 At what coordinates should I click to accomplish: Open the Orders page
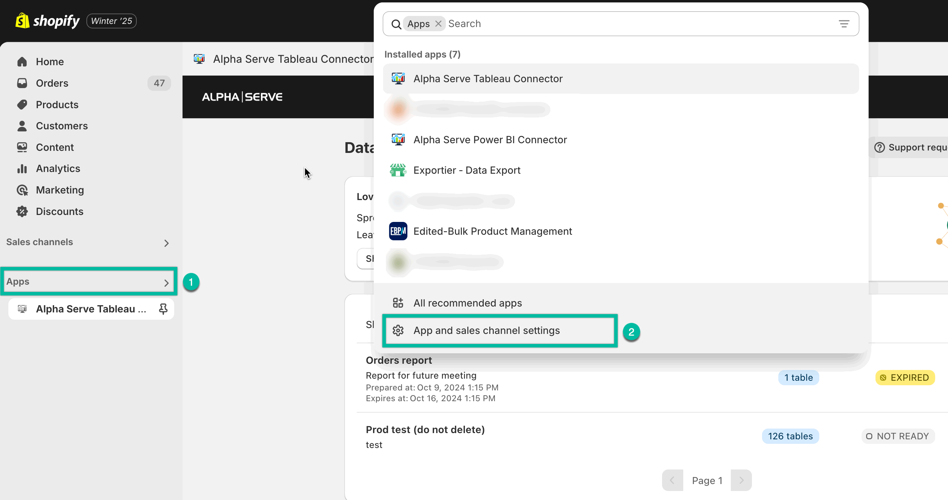[x=52, y=83]
